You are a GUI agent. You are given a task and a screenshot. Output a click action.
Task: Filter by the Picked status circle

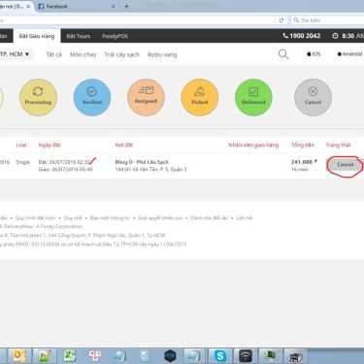click(200, 97)
